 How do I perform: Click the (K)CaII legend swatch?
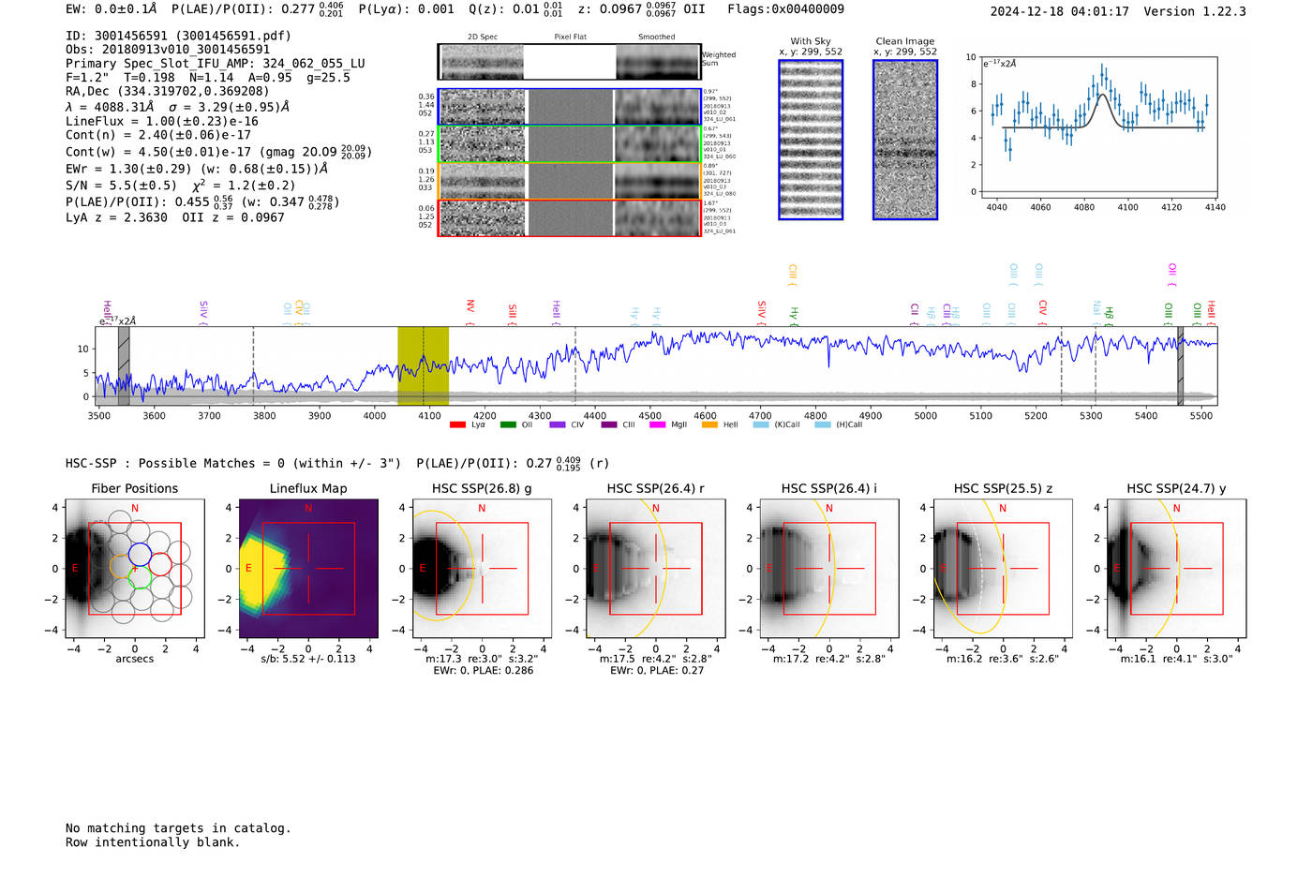click(761, 425)
